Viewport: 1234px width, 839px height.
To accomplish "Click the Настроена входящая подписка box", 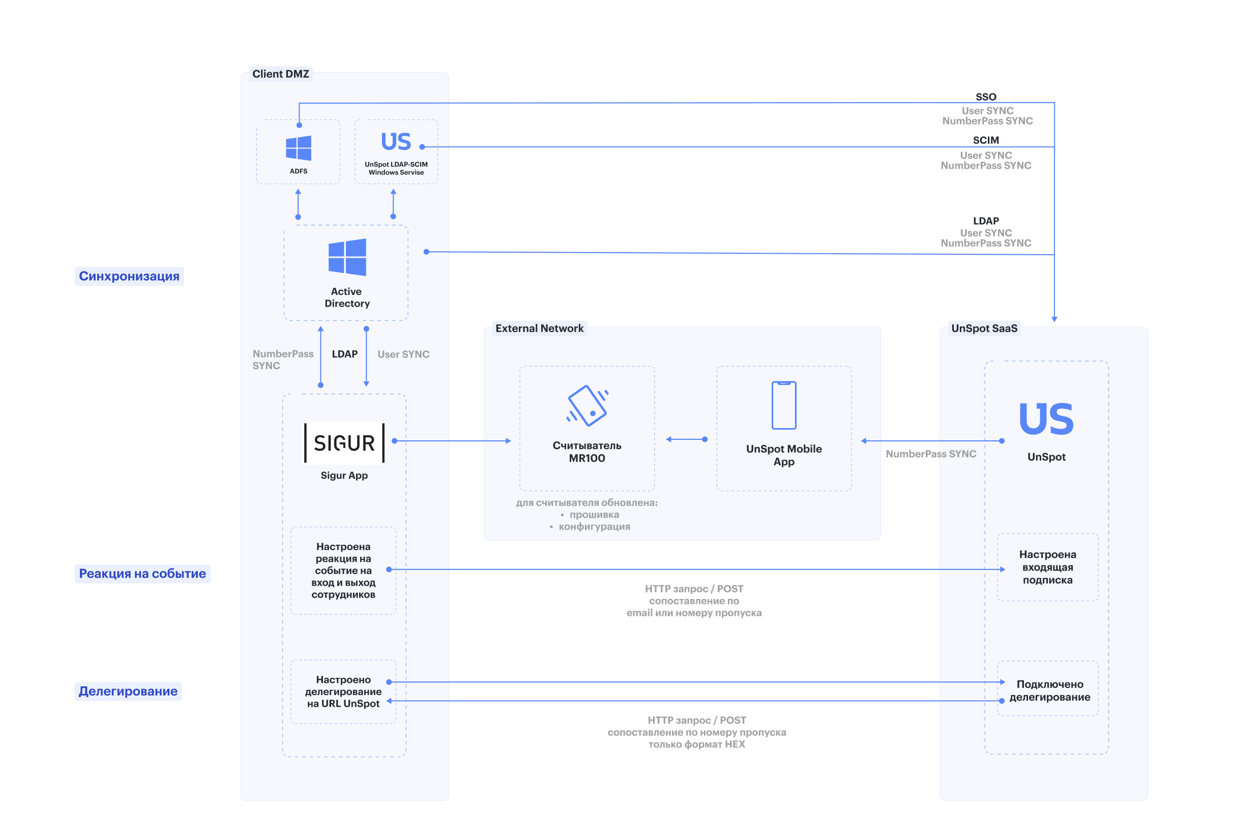I will point(1048,567).
